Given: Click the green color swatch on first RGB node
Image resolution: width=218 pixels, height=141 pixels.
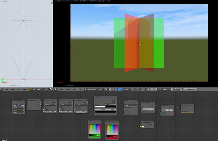Looking at the screenshot, I should pyautogui.click(x=95, y=138).
